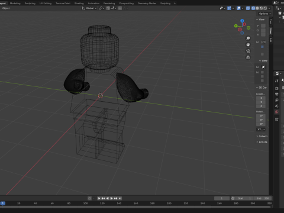Screen dimensions: 284x213
Task: Toggle proportional editing icon
Action: 120,8
